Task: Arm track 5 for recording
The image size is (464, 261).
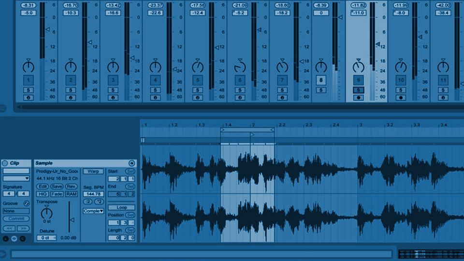Action: click(198, 98)
